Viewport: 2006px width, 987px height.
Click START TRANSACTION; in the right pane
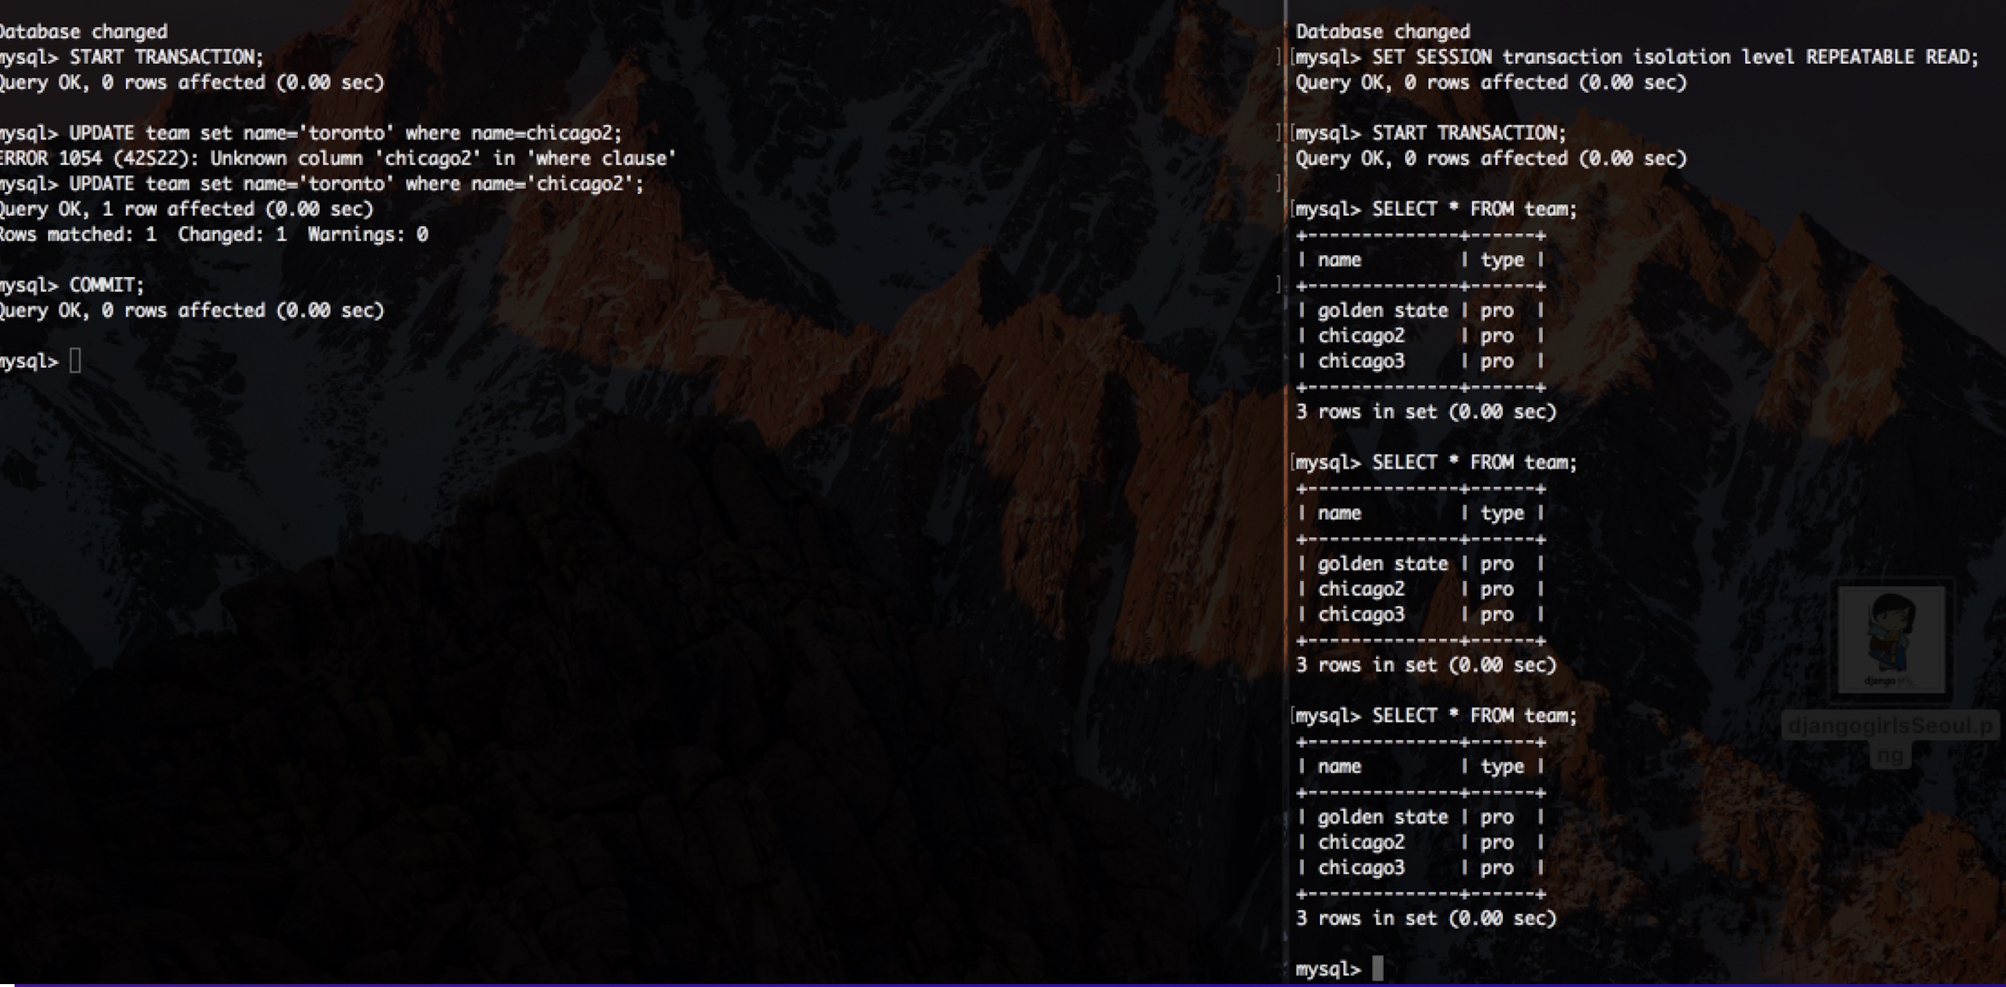click(1468, 133)
